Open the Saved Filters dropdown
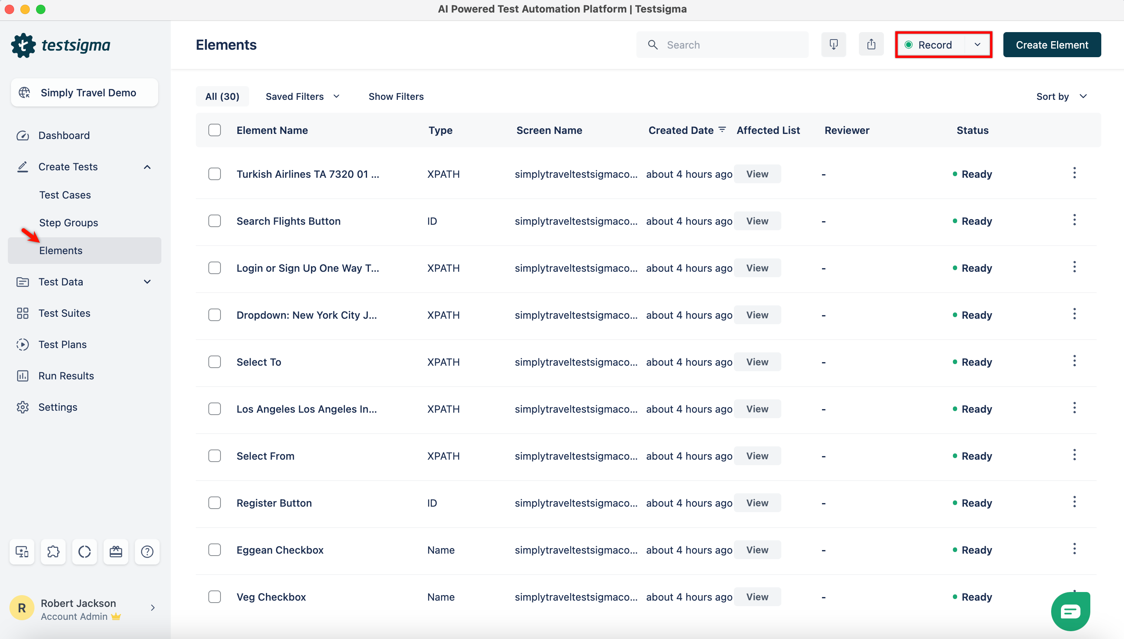 click(x=302, y=97)
